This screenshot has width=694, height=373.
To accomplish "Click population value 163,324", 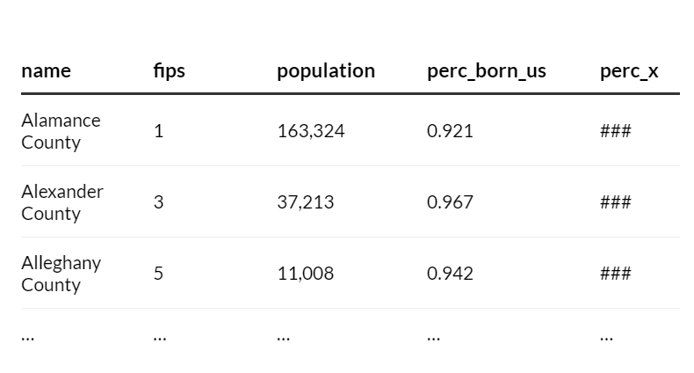I will pos(311,131).
